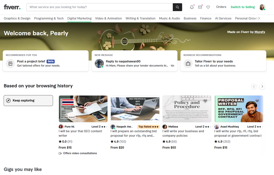Click the 5.0 (91) rating
This screenshot has width=274, height=175.
tap(66, 141)
